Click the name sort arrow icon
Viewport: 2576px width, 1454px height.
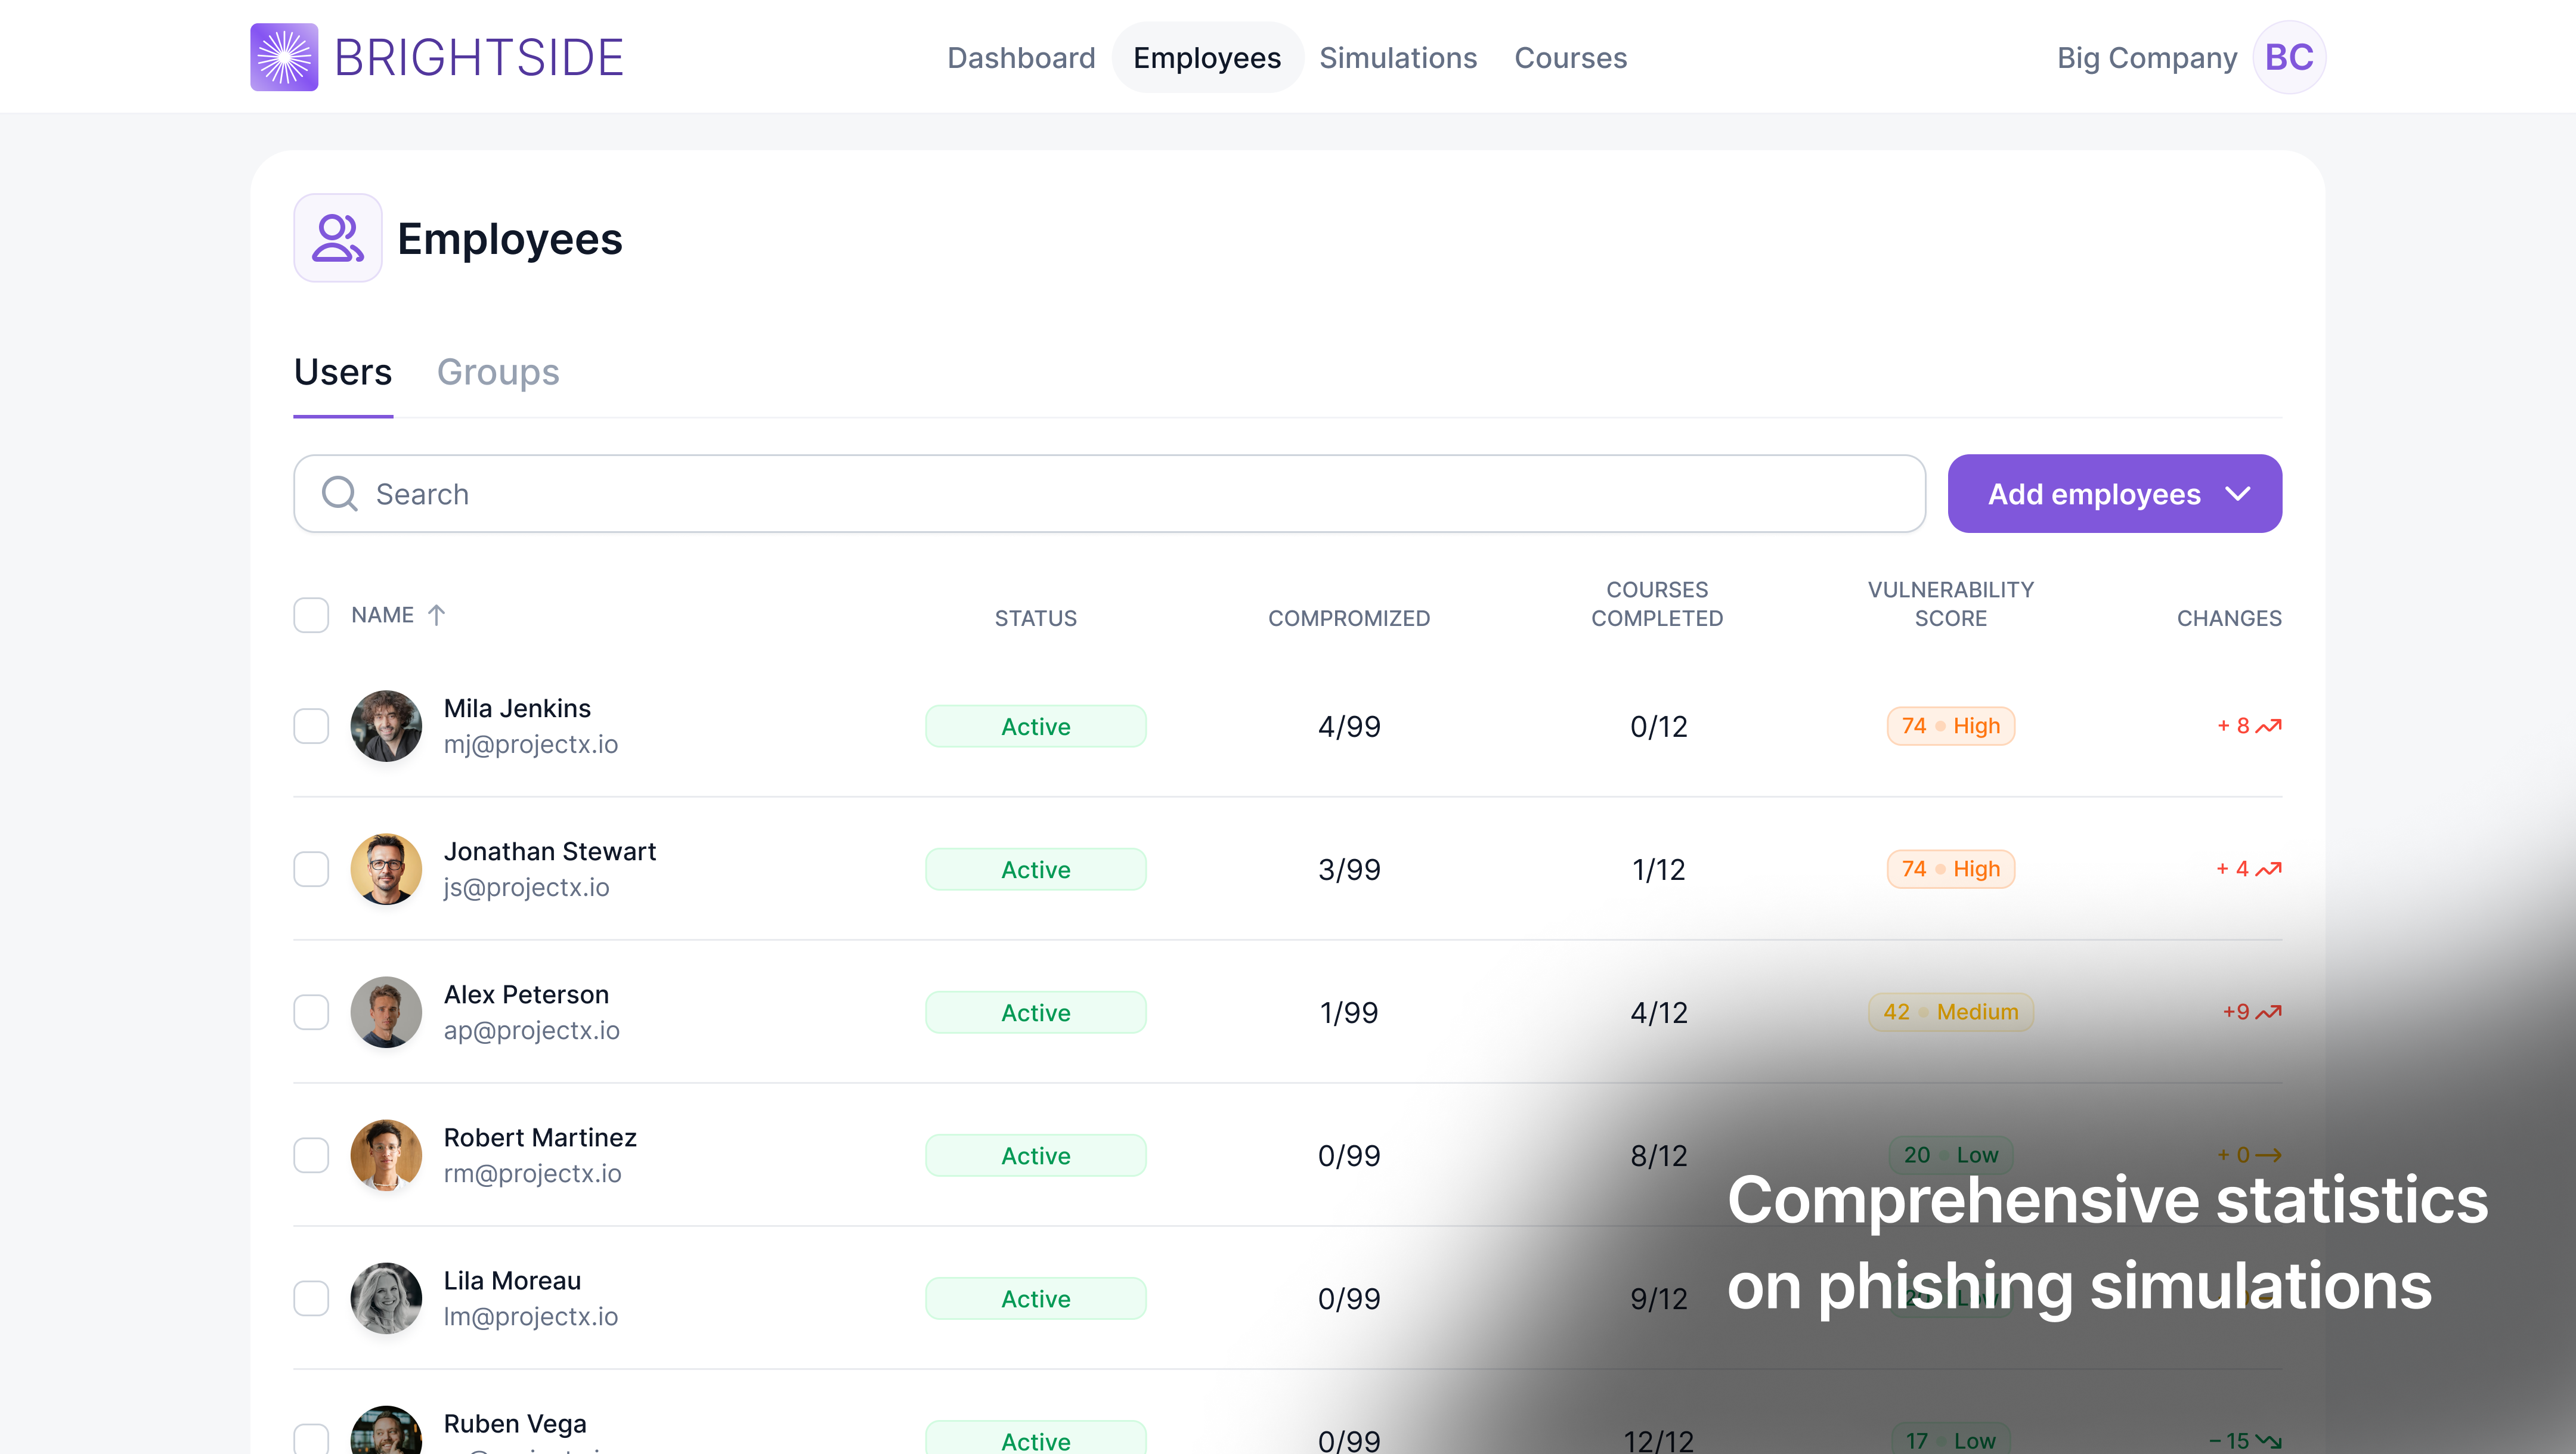tap(436, 615)
